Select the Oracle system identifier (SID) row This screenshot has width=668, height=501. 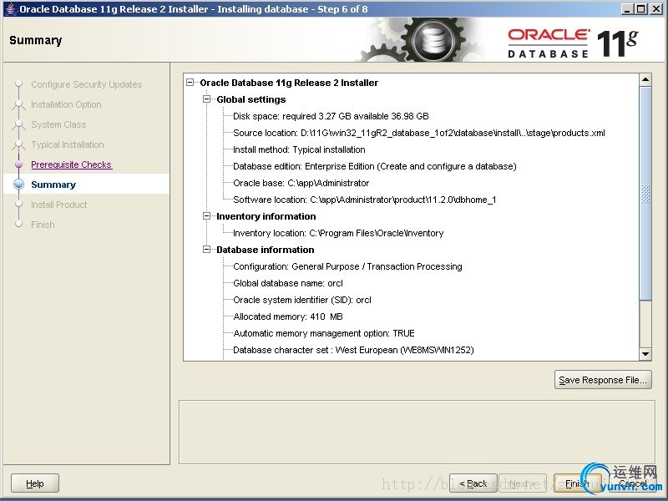coord(302,300)
